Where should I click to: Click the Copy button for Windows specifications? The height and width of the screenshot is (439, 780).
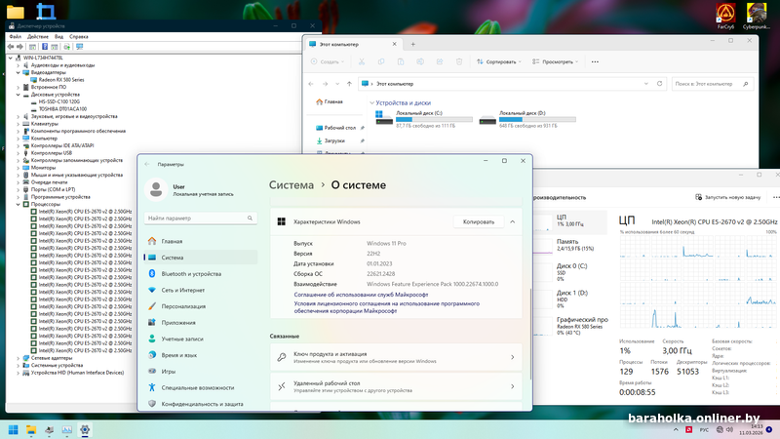pos(479,221)
